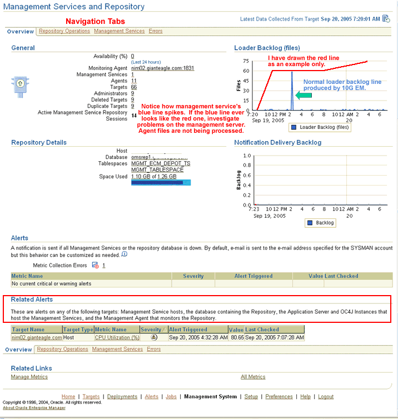The image size is (398, 419).
Task: Sort Related Alerts by Severity column
Action: pos(151,330)
